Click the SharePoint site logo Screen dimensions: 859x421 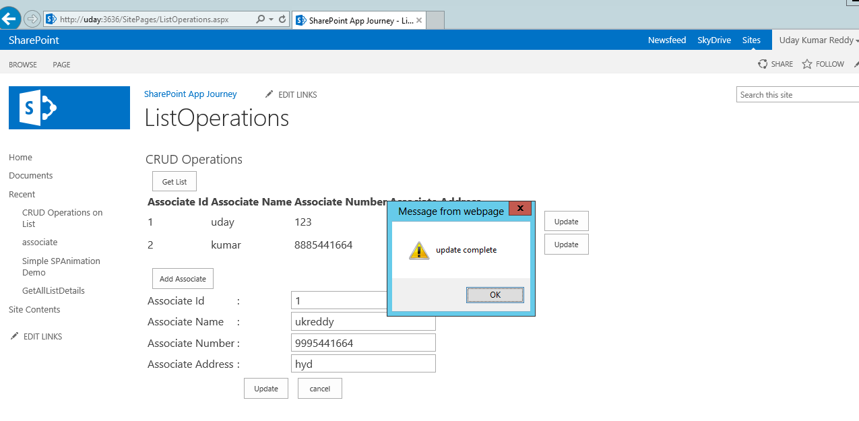point(69,108)
